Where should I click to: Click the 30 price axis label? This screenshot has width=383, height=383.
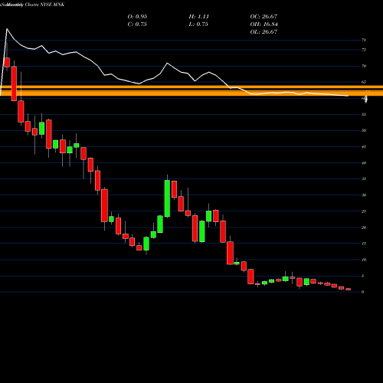[364, 195]
